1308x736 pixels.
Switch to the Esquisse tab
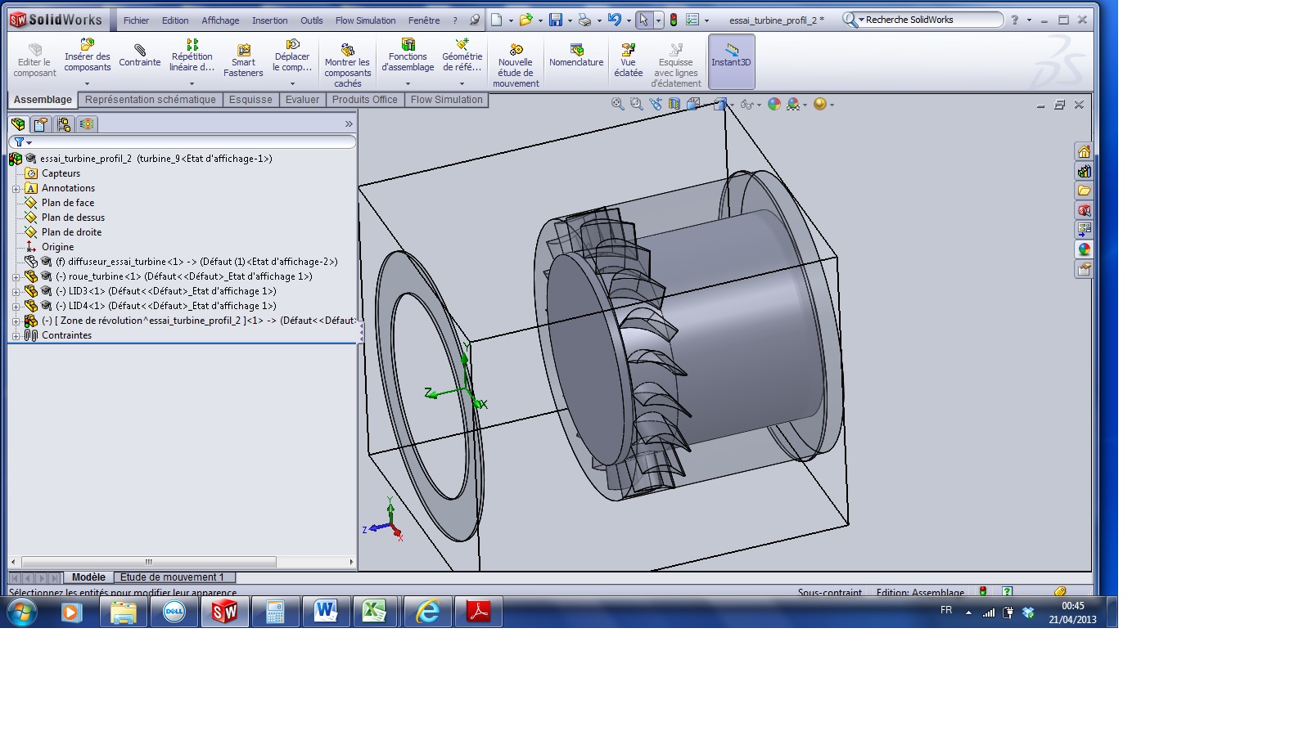point(250,100)
